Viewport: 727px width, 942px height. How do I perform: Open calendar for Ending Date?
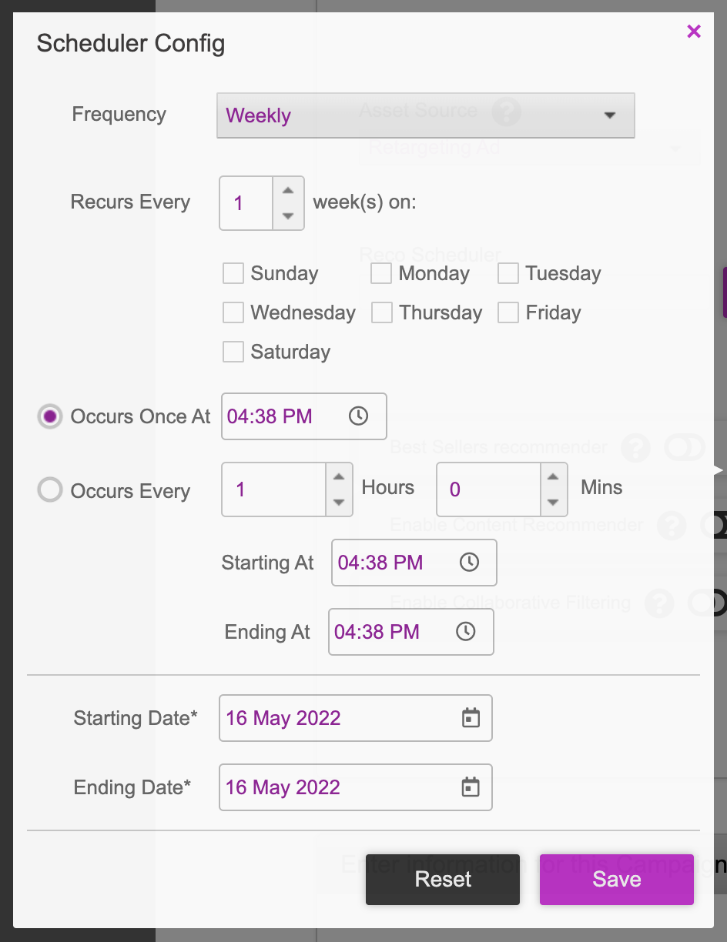pos(471,787)
